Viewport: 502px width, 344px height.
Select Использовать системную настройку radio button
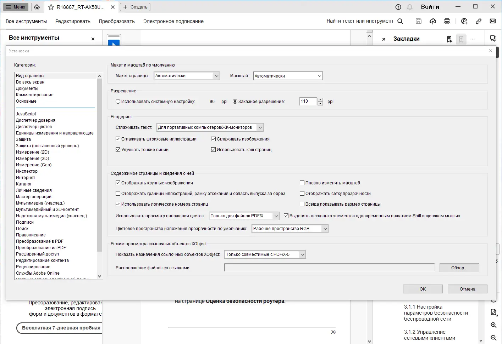point(118,102)
